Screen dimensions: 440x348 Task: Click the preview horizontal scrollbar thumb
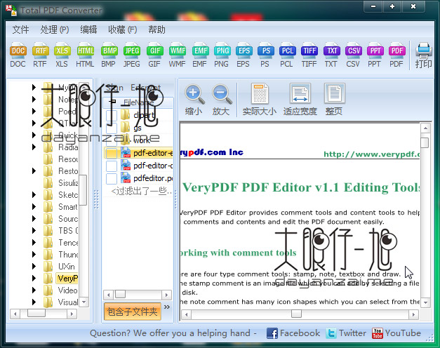point(296,314)
